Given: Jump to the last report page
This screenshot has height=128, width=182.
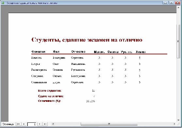Looking at the screenshot, I should click(45, 124).
